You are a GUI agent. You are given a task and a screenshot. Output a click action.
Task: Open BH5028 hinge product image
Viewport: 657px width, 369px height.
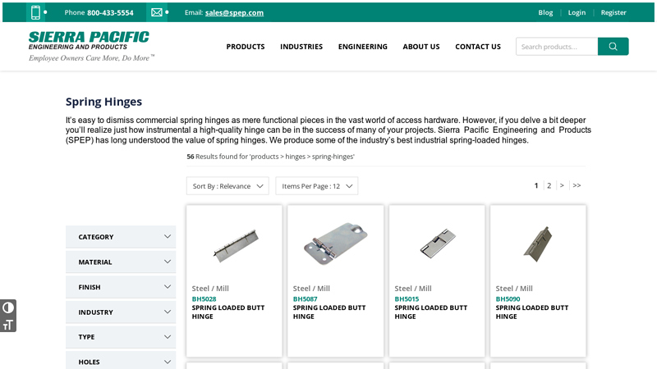(236, 245)
